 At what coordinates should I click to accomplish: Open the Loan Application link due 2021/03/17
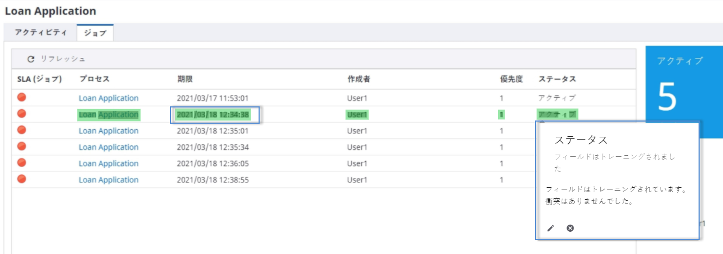109,98
